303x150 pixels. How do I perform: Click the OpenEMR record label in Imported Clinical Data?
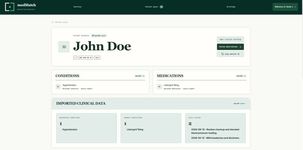[x=239, y=104]
